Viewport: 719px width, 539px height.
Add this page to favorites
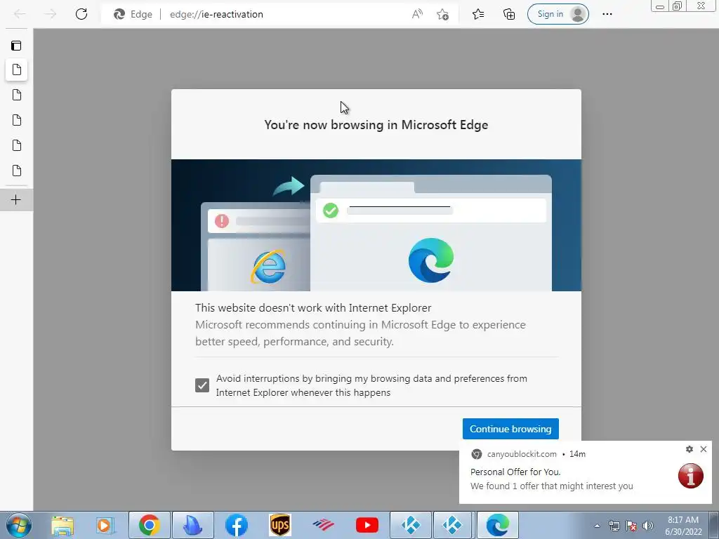[x=442, y=14]
